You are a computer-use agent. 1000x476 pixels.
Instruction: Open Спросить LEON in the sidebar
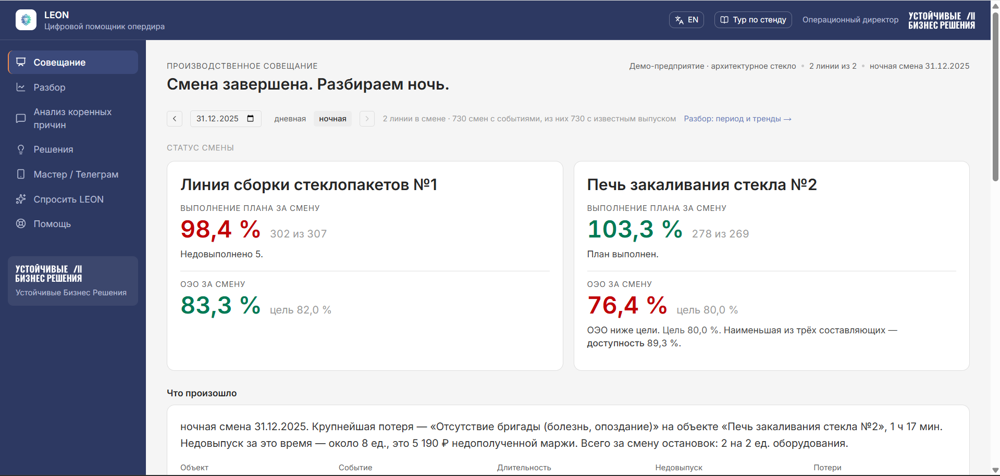point(73,199)
